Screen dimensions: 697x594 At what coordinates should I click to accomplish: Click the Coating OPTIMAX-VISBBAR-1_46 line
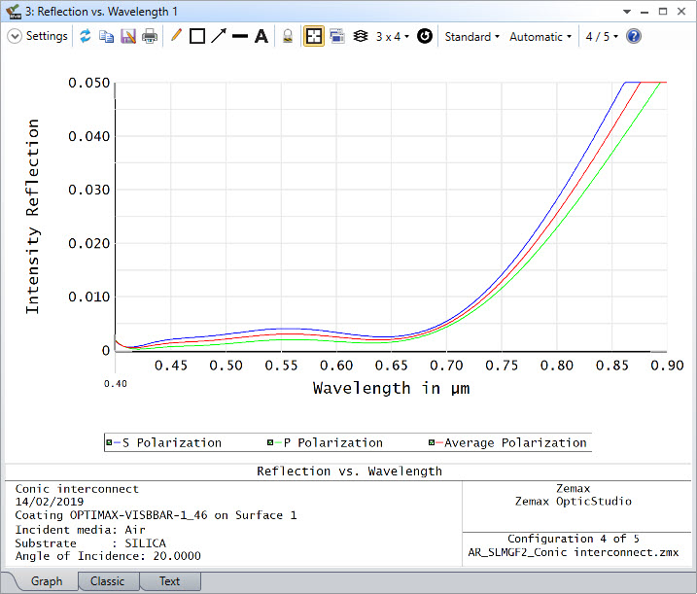tap(156, 515)
